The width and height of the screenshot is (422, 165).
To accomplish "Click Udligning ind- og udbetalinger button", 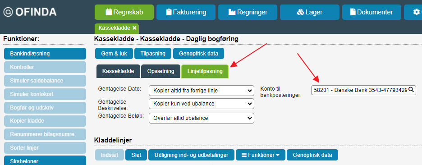I will pyautogui.click(x=191, y=155).
